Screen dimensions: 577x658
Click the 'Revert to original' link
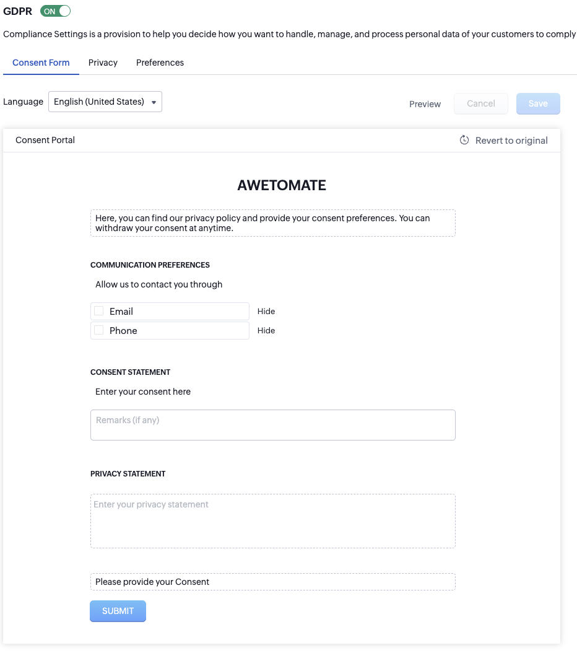click(511, 141)
